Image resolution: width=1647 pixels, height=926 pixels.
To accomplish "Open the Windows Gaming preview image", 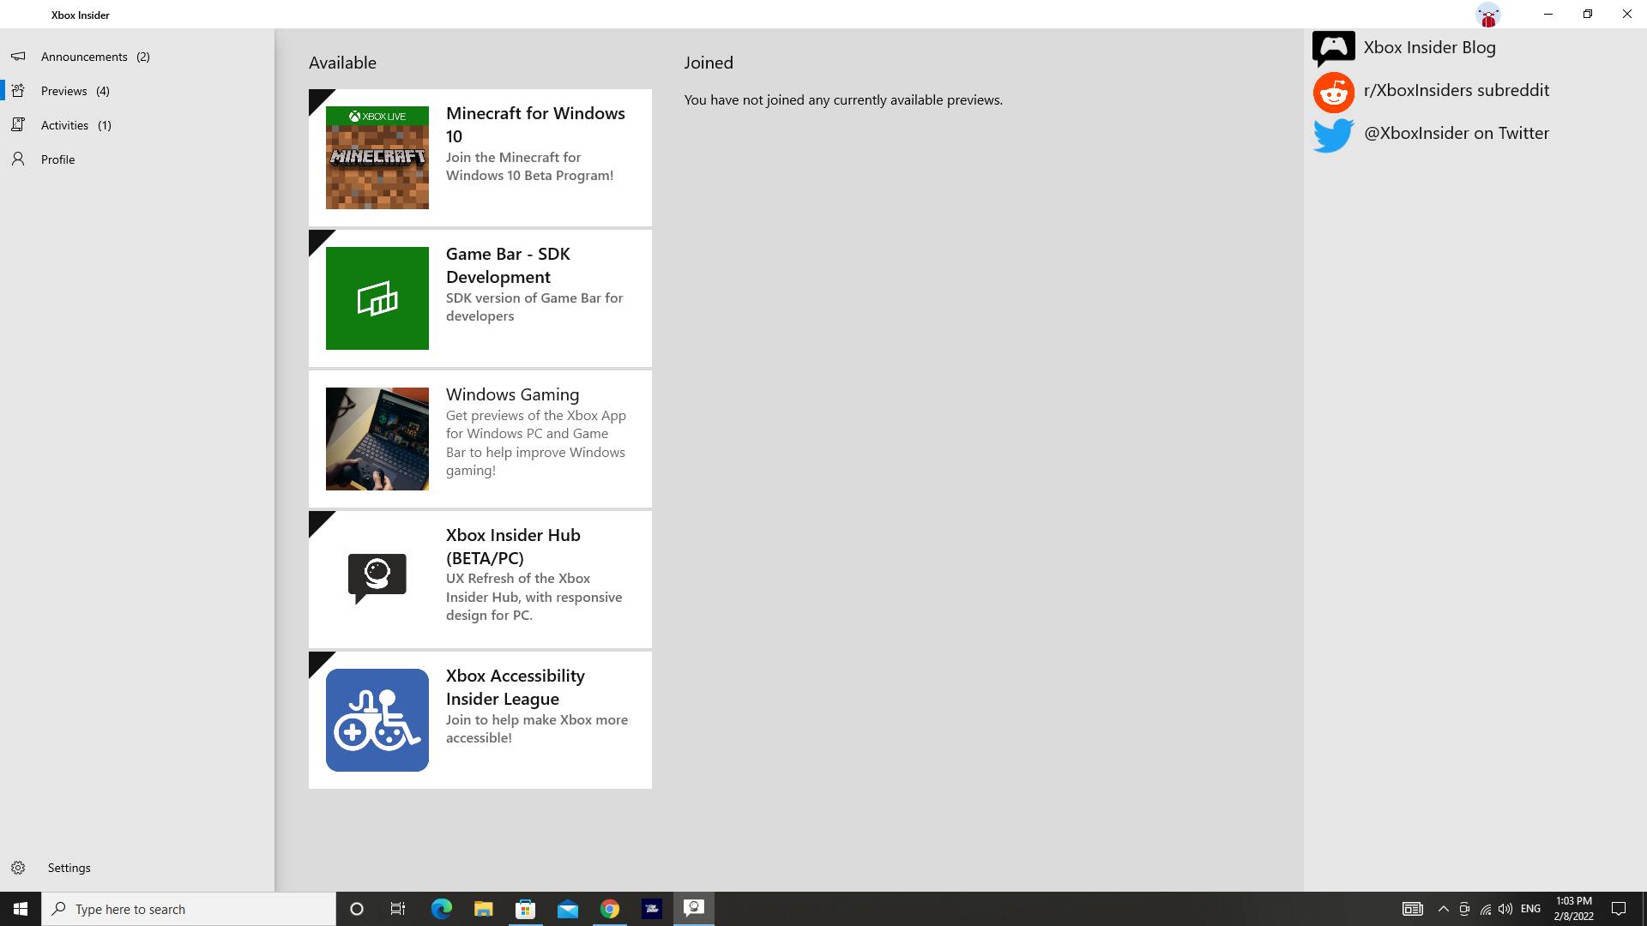I will coord(377,439).
